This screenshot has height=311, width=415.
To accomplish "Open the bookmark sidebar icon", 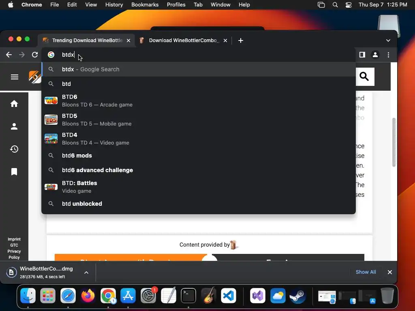I will (x=14, y=172).
